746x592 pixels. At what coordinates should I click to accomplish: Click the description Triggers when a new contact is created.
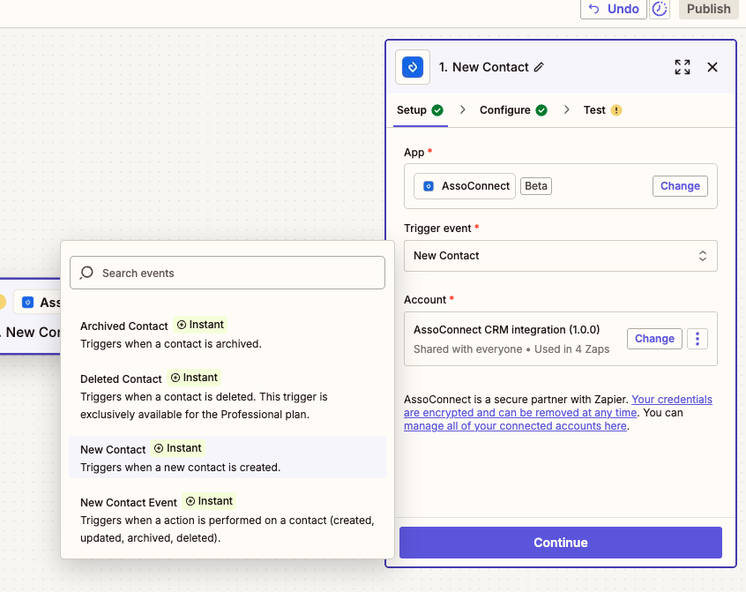180,468
